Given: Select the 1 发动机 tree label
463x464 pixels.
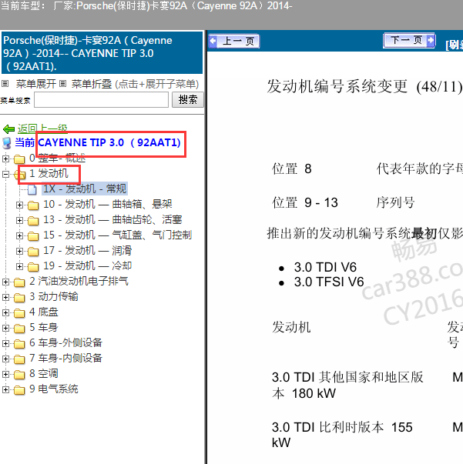Looking at the screenshot, I should (49, 173).
